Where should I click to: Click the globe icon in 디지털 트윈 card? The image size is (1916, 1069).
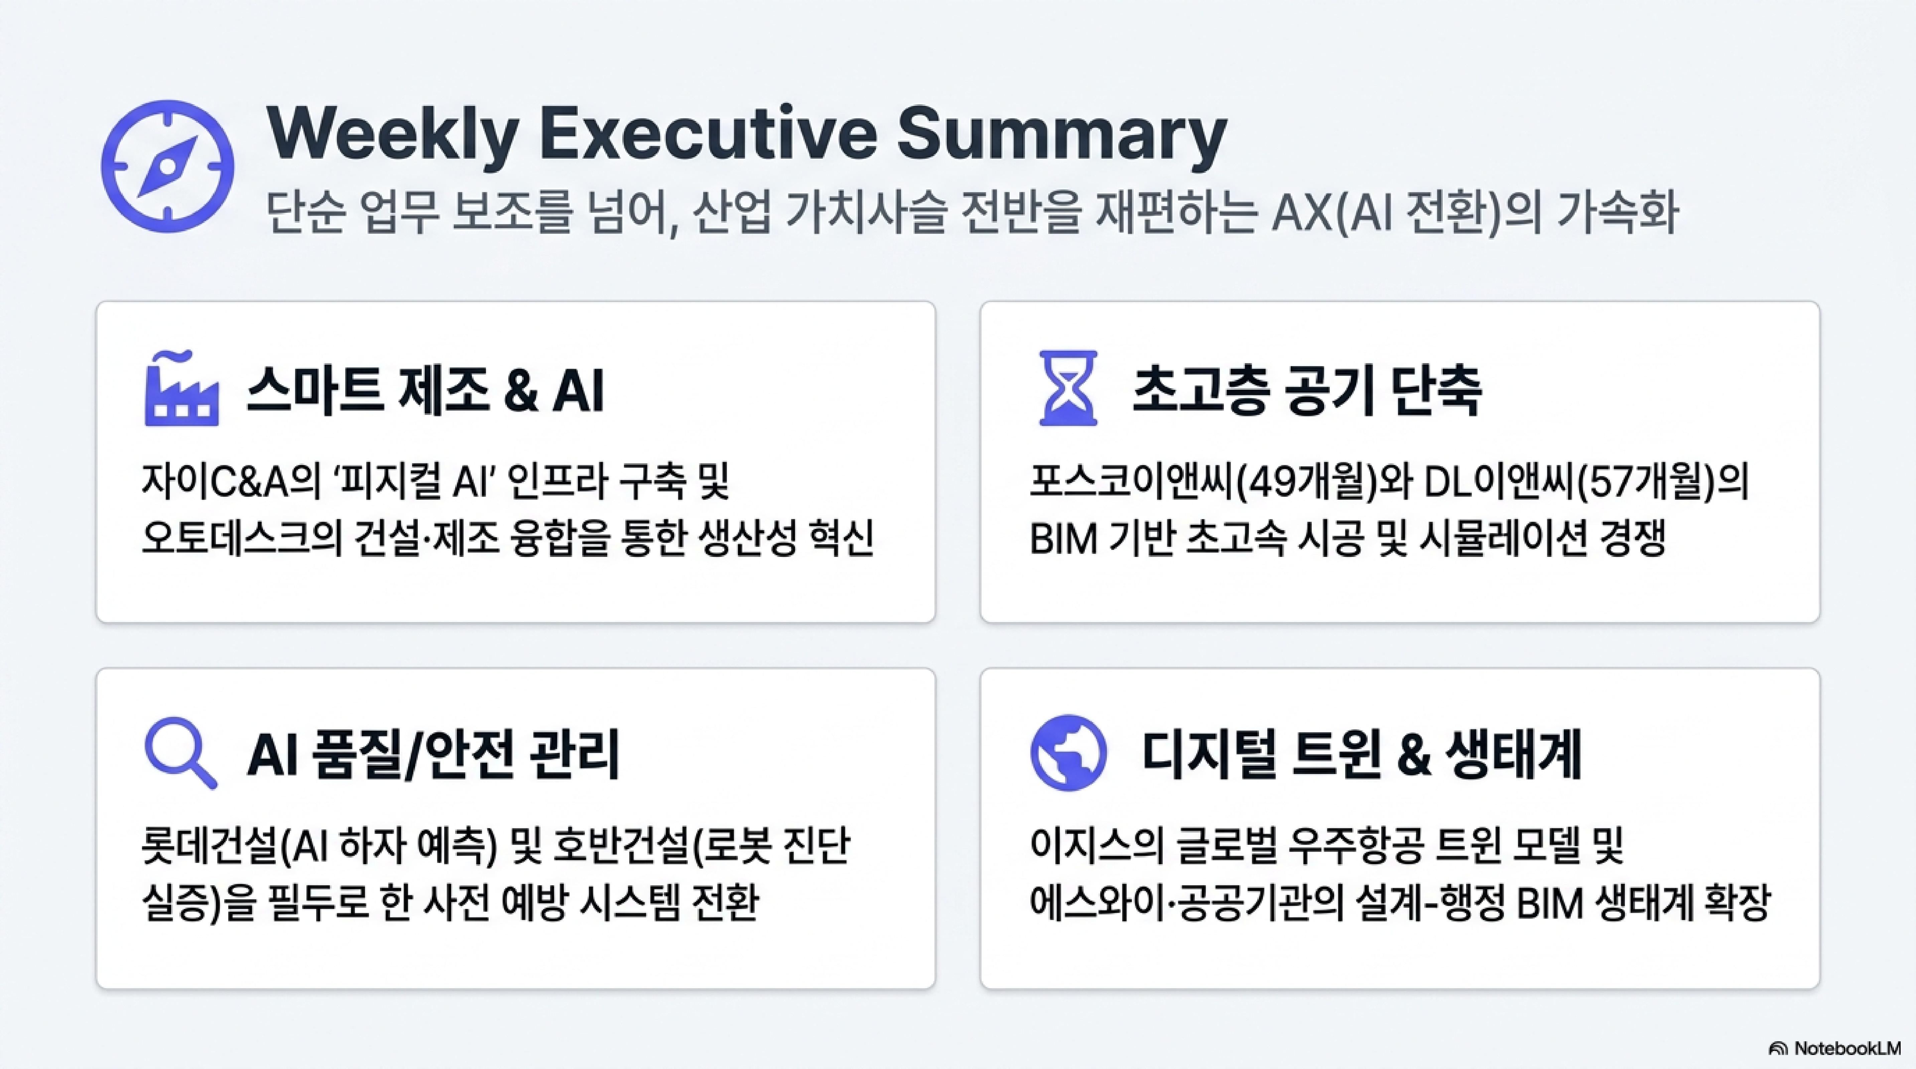1068,753
